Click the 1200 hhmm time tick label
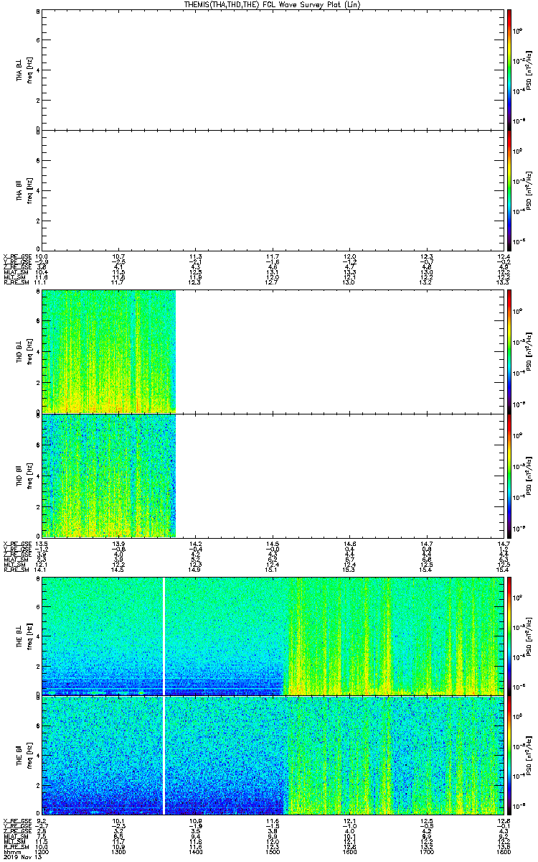The image size is (538, 862). (x=42, y=853)
